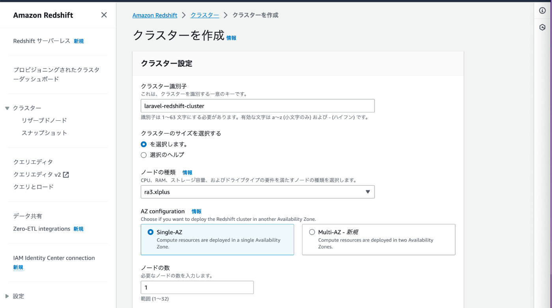Collapse the クラスター tree section

pyautogui.click(x=7, y=108)
